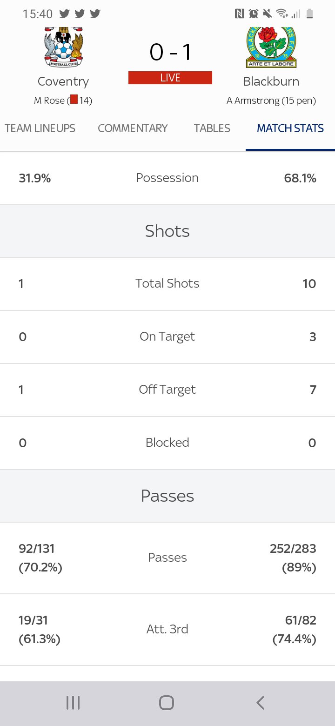
Task: Tap the first Twitter notification icon
Action: (x=65, y=13)
